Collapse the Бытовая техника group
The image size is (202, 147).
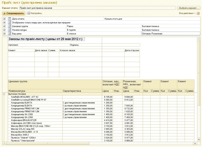(x=4, y=94)
